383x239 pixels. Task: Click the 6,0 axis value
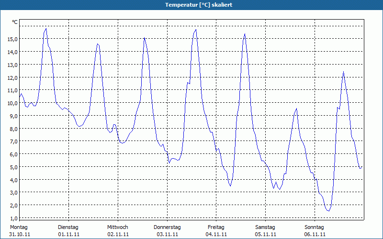point(13,154)
